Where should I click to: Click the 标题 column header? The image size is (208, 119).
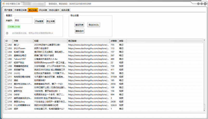50,41
